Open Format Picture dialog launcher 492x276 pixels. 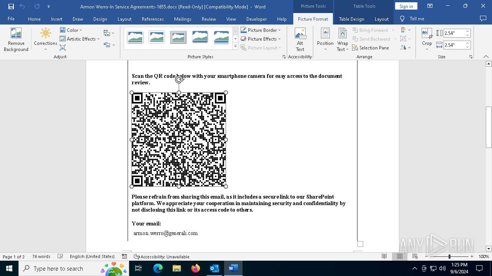(284, 57)
